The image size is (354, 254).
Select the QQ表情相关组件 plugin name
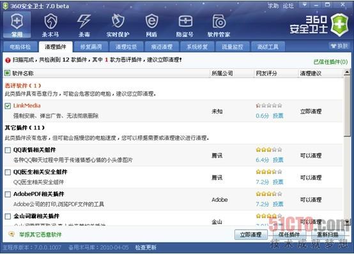coord(35,150)
